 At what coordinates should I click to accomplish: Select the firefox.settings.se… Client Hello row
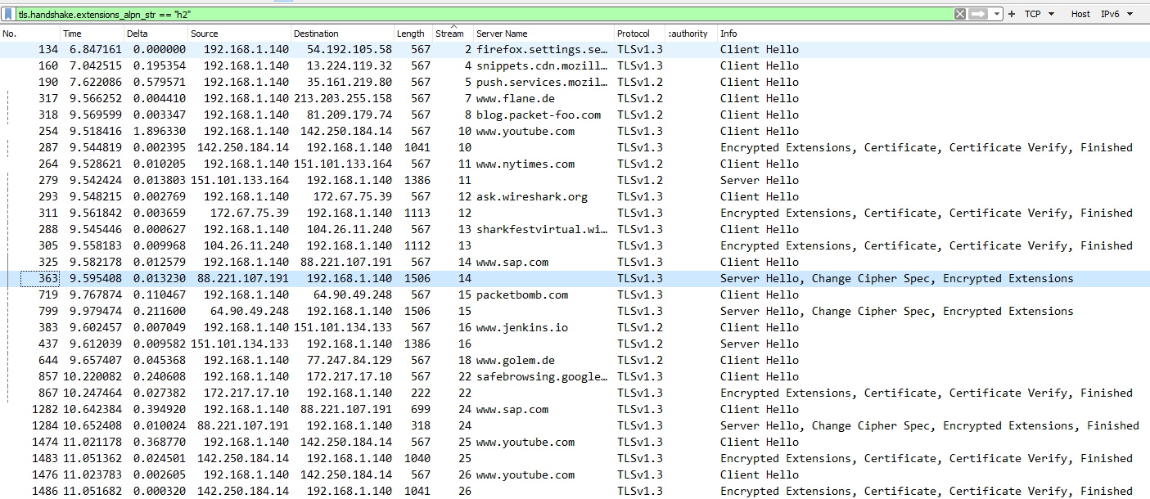tap(575, 49)
